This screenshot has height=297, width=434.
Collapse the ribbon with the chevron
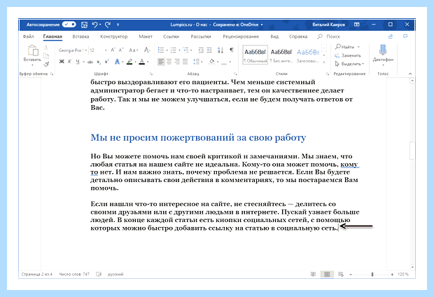[410, 74]
